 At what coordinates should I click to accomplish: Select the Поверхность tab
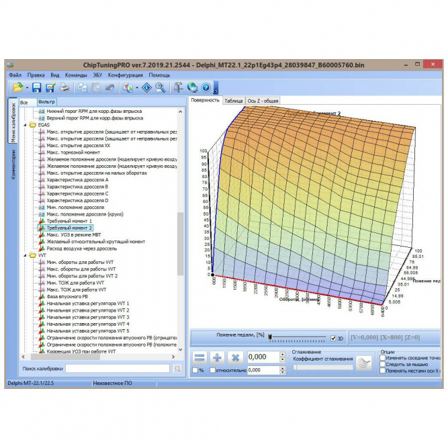205,100
